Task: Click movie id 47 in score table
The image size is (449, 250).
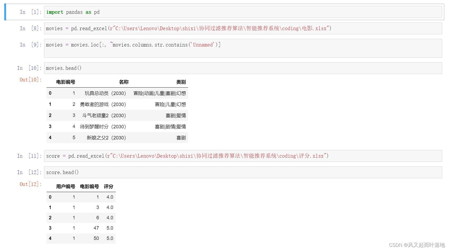Action: click(x=96, y=228)
